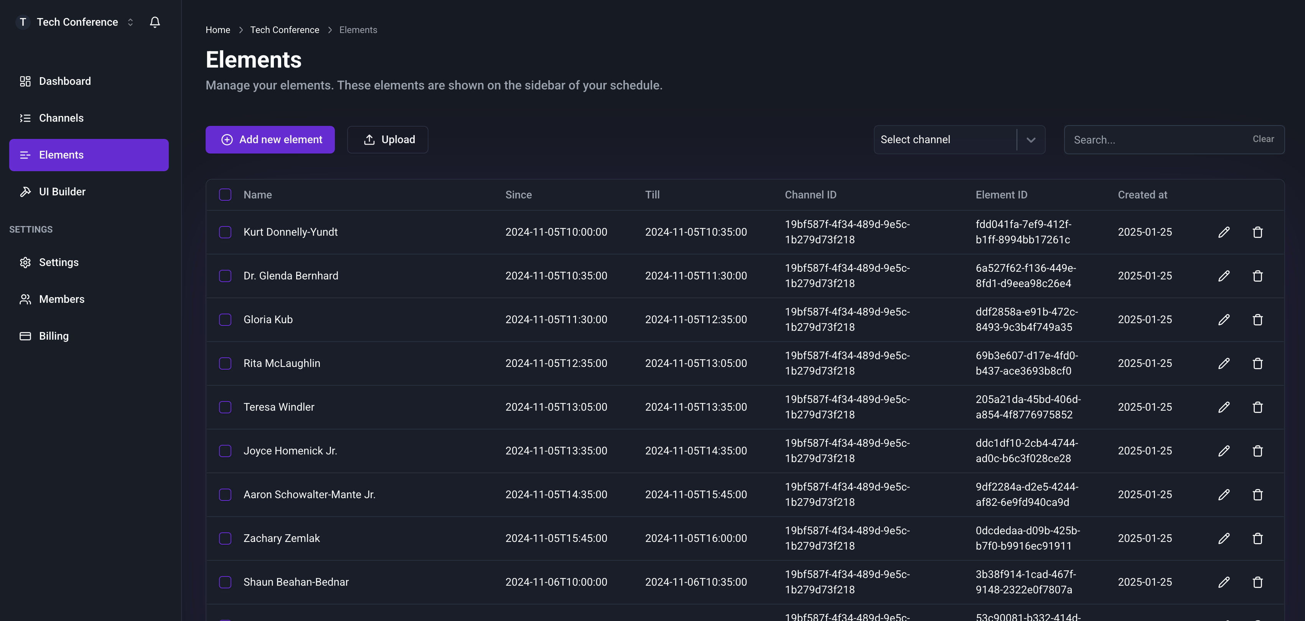The image size is (1305, 621).
Task: Expand the Tech Conference workspace switcher
Action: [x=130, y=22]
